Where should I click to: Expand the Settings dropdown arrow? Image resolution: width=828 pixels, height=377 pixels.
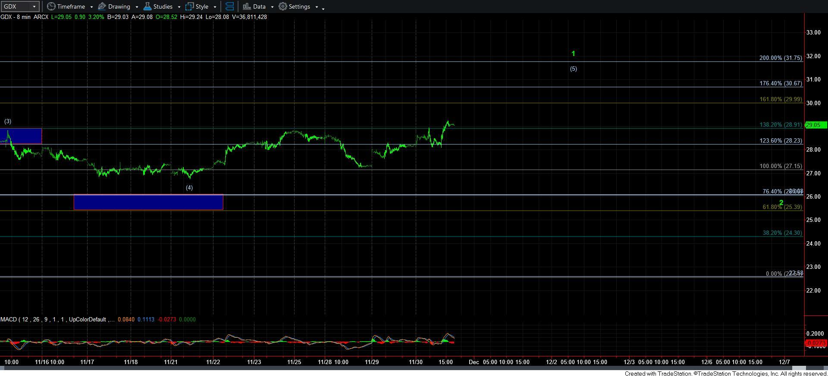[x=317, y=7]
